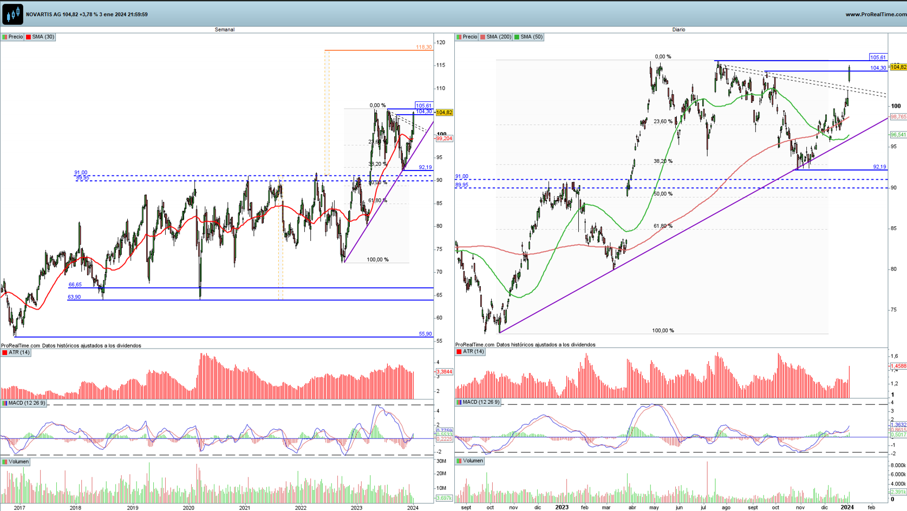The width and height of the screenshot is (907, 511).
Task: Click the ATR (14) label in the Diario panel
Action: (470, 352)
